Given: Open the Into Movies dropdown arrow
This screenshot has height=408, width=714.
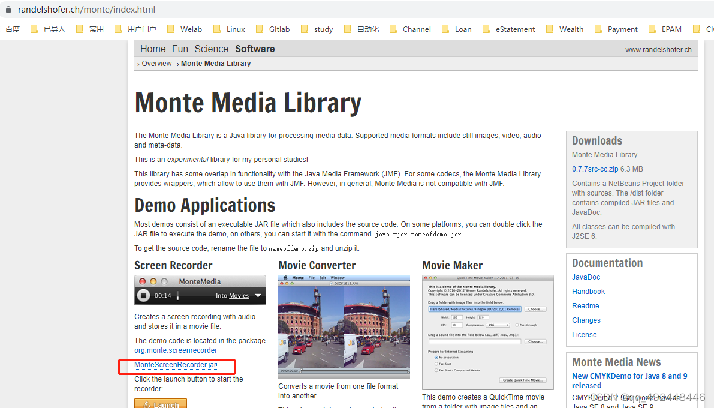Looking at the screenshot, I should (x=258, y=295).
